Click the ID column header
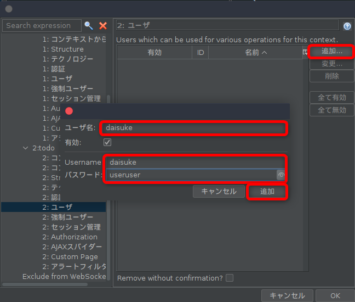Screen dimensions: 355x302 [x=201, y=52]
